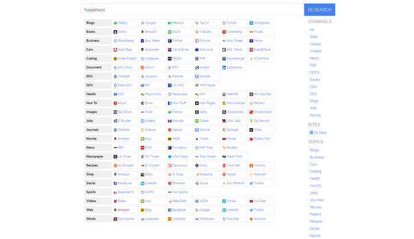Open the iStockphoto link in Images row

pyautogui.click(x=235, y=112)
